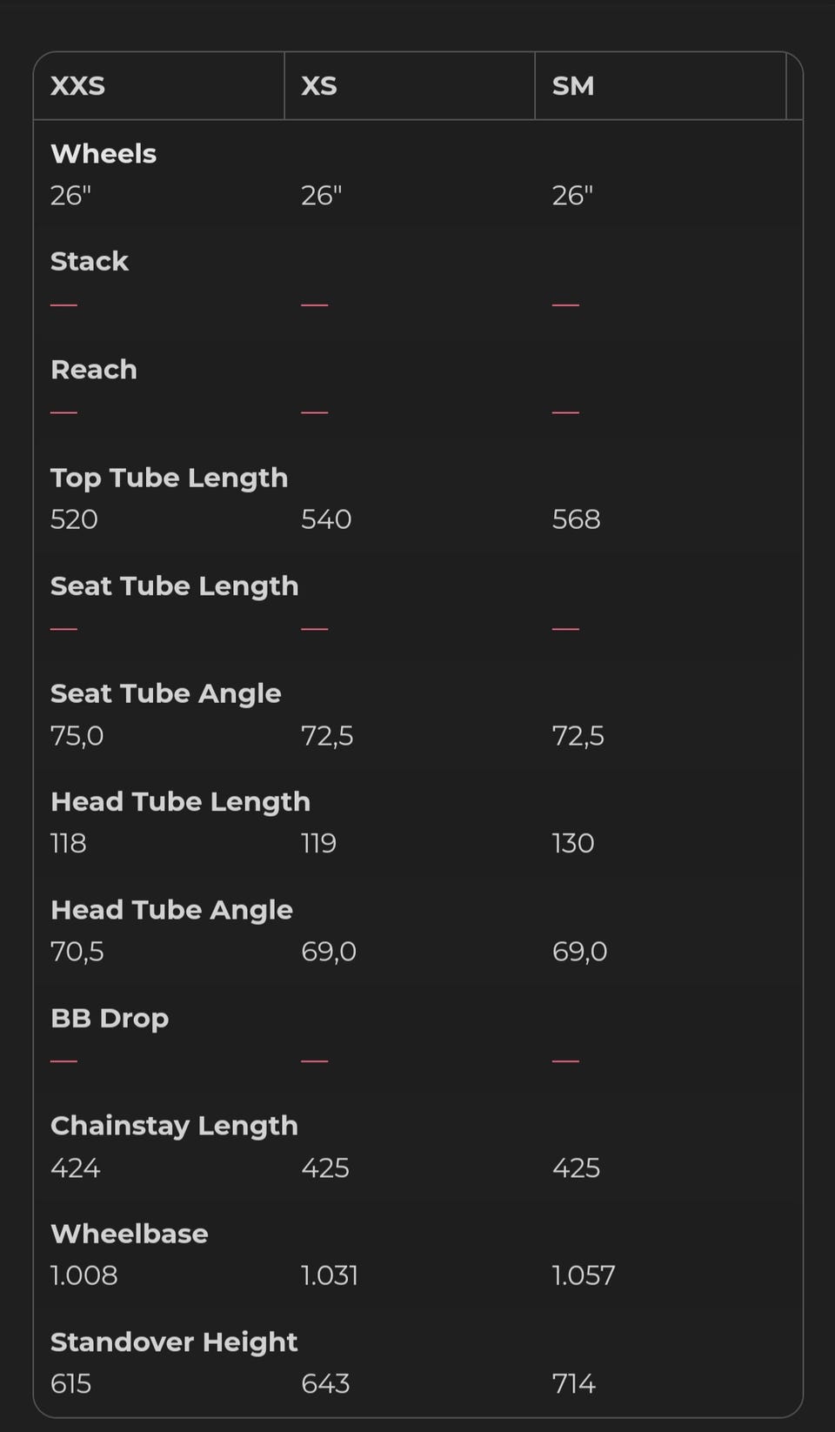Click the Head Tube Angle label
The height and width of the screenshot is (1432, 835).
point(171,910)
